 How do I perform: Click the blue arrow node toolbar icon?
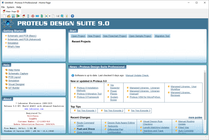(x=46, y=16)
